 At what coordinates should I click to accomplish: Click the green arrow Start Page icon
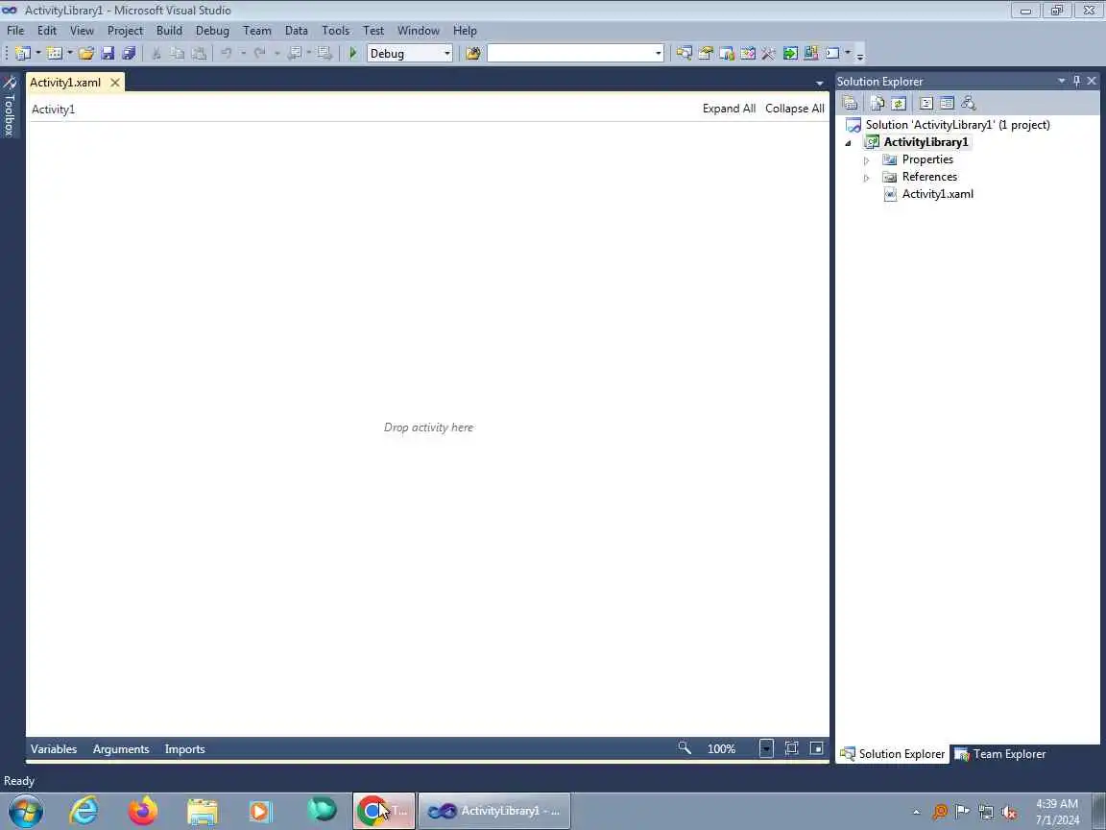[x=790, y=53]
